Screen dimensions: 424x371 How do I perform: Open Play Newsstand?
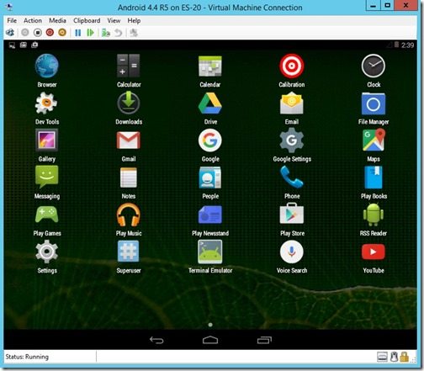(x=210, y=215)
